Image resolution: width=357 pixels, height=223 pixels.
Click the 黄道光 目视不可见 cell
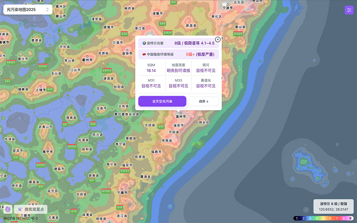[x=206, y=83]
